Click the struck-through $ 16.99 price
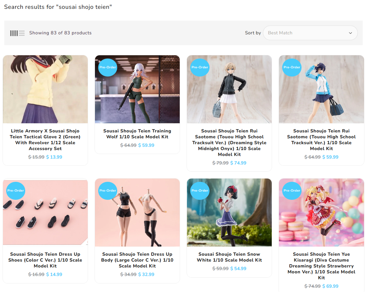 pos(36,274)
